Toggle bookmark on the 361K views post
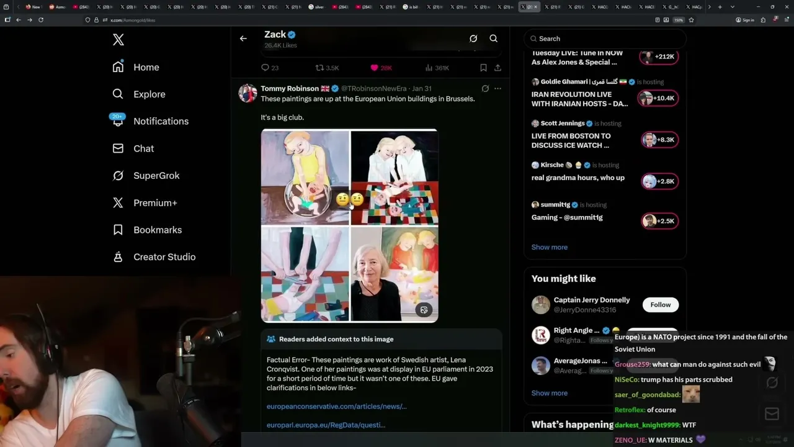Screen dimensions: 794x447 click(x=483, y=68)
